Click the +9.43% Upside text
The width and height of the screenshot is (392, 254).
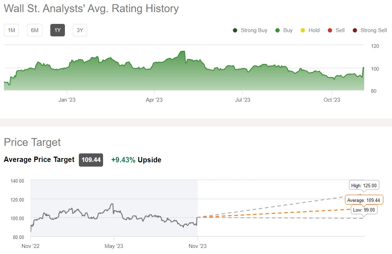tap(136, 160)
